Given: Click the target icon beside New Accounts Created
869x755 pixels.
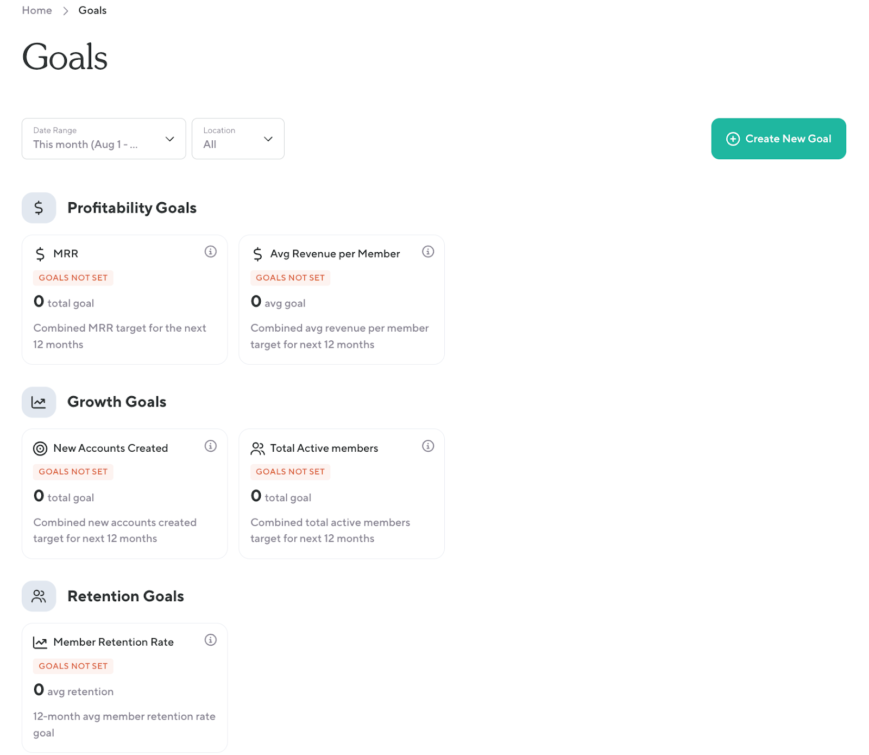Looking at the screenshot, I should pos(40,448).
